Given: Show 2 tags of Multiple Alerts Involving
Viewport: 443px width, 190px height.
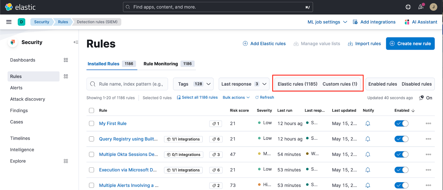Looking at the screenshot, I should point(216,186).
